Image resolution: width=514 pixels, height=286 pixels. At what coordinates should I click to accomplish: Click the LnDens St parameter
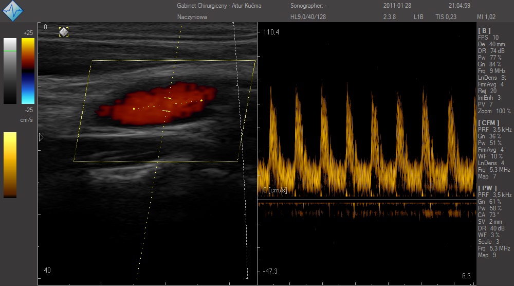(492, 78)
